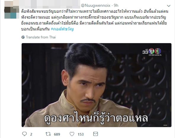The width and height of the screenshot is (175, 138).
Task: Click the Channel 3 HD logo in image
Action: [152, 52]
